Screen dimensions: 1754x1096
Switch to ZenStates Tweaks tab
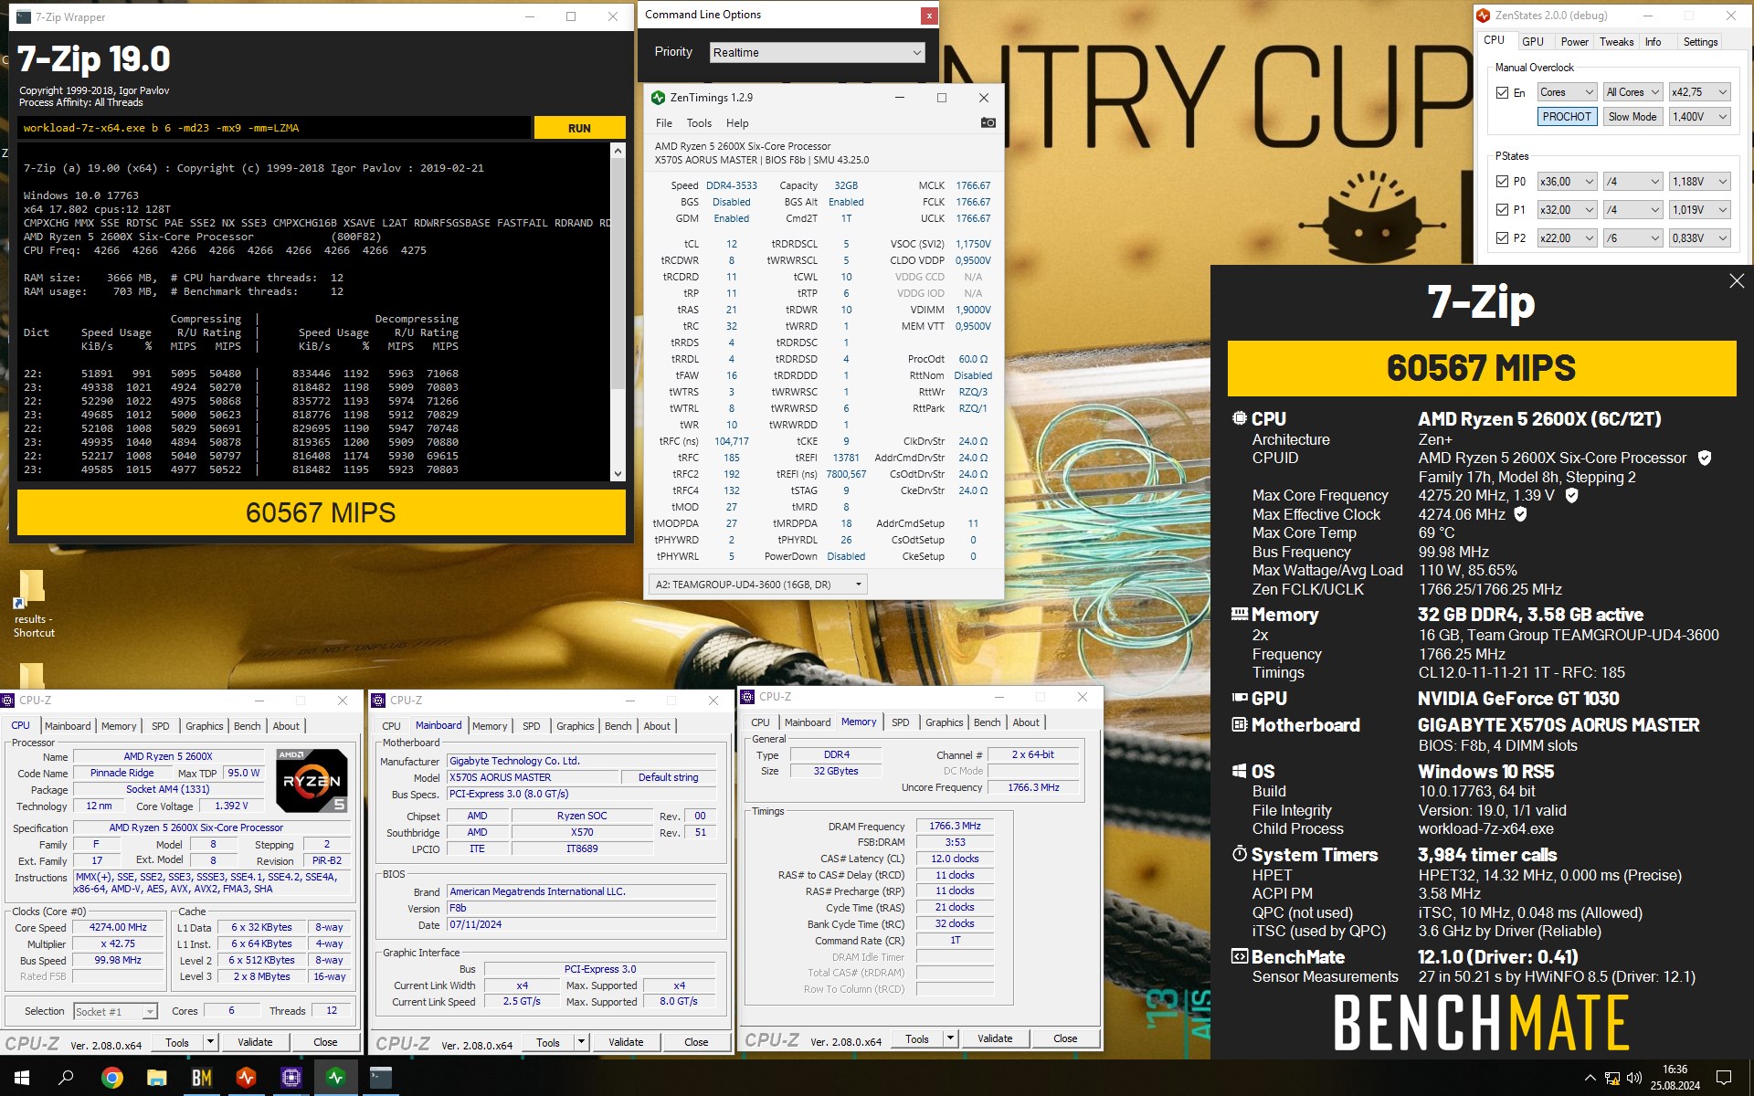pos(1616,42)
